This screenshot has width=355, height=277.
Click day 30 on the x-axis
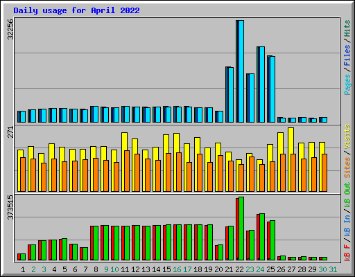(x=322, y=269)
